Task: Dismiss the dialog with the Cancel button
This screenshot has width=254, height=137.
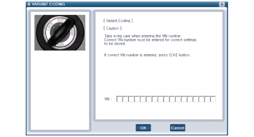Action: click(178, 128)
